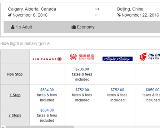Click the Alaska Airlines logo
The image size is (160, 128).
point(117,59)
